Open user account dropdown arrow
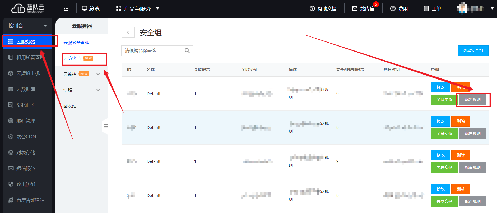Image resolution: width=497 pixels, height=213 pixels. click(x=492, y=8)
